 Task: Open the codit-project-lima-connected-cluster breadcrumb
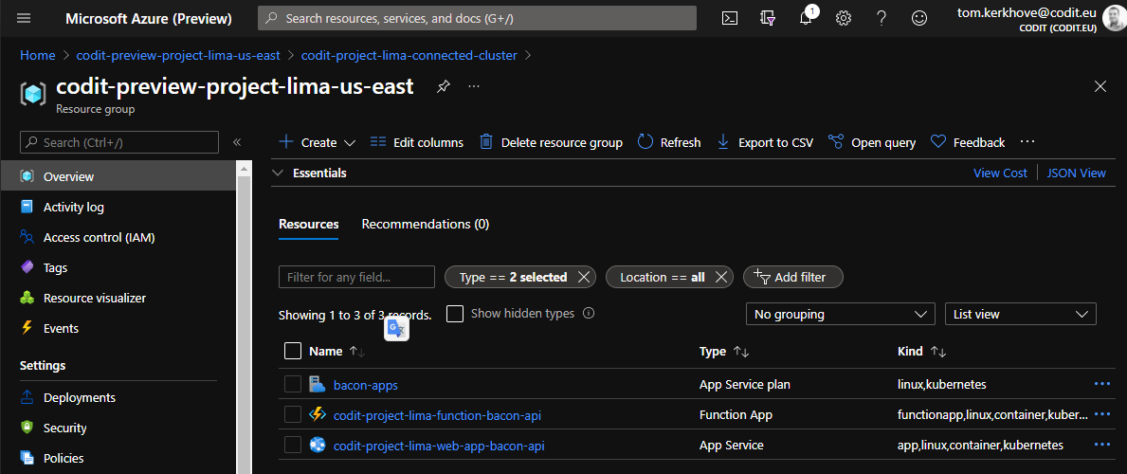coord(409,55)
